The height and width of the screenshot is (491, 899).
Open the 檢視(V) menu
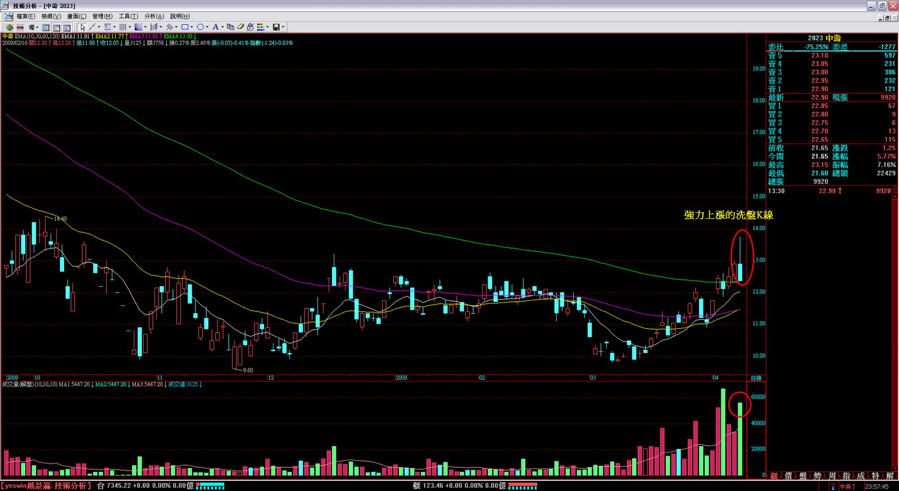51,16
